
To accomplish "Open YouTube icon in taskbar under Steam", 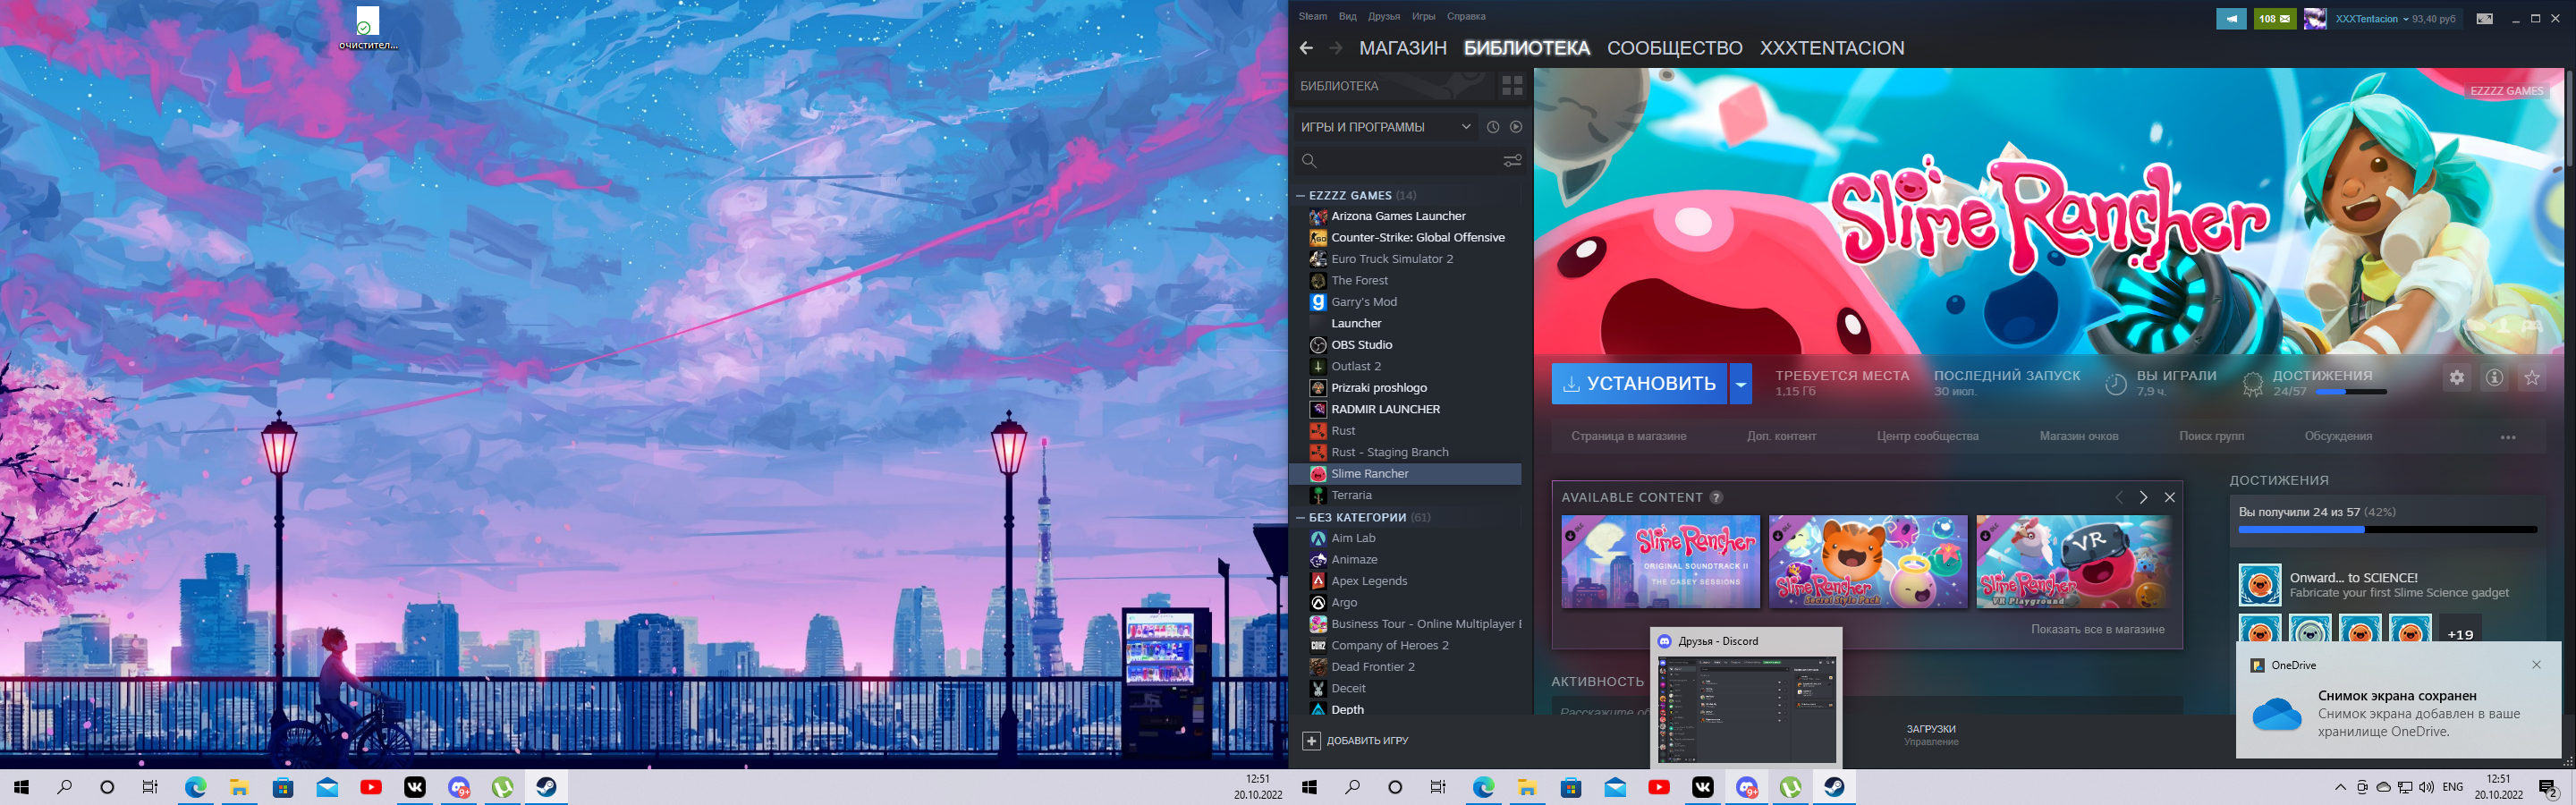I will tap(1659, 787).
